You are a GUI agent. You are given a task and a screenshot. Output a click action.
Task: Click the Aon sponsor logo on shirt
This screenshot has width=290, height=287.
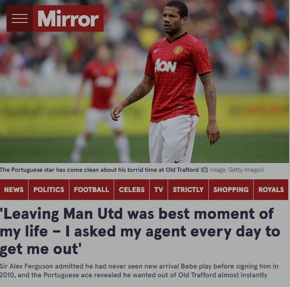[165, 66]
